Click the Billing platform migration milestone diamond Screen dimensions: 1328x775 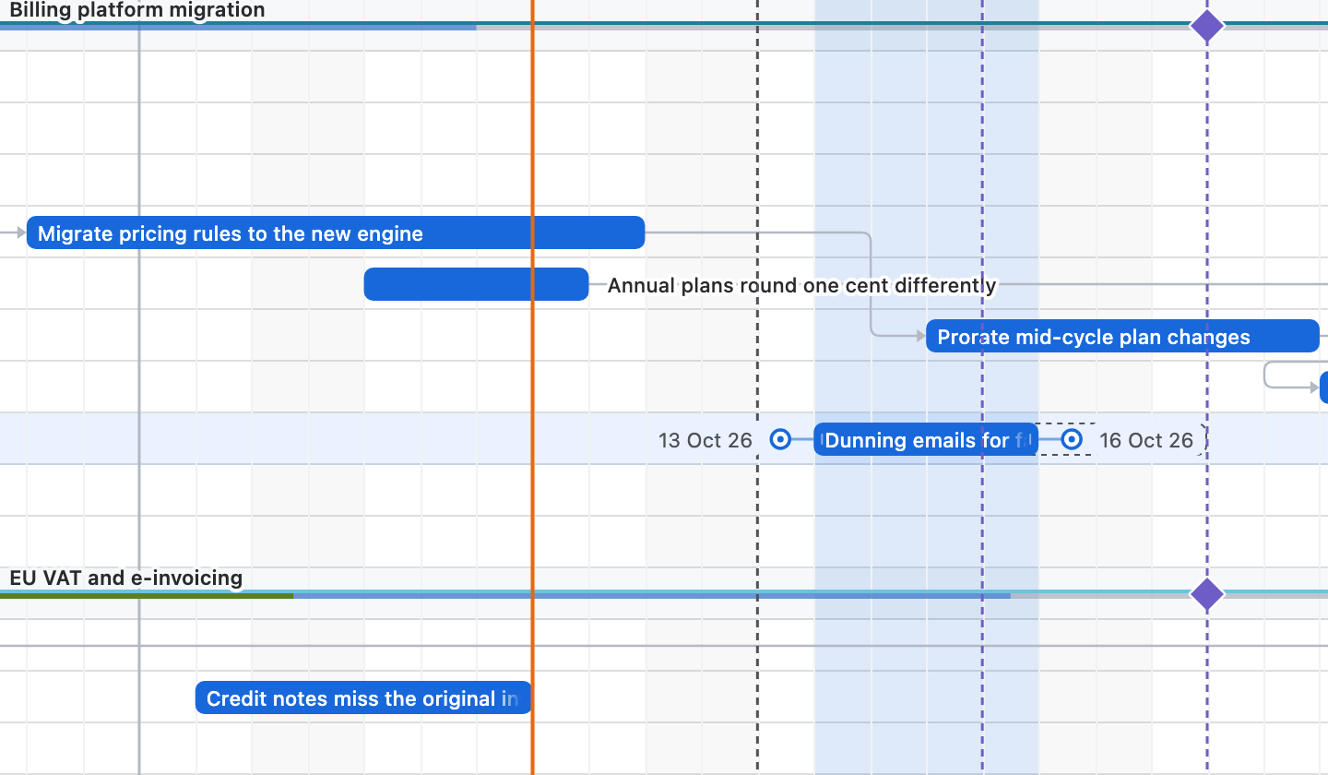tap(1207, 26)
